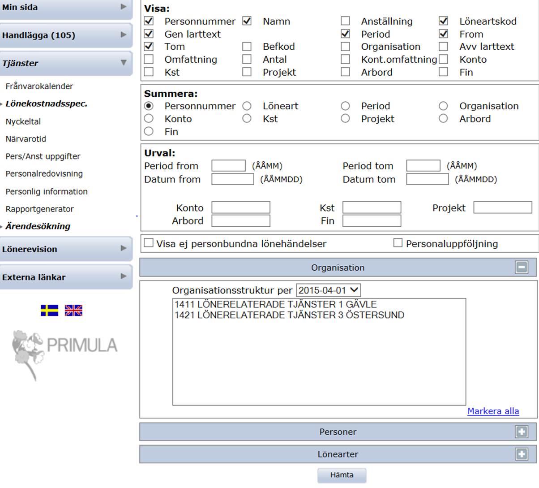Enable the Arbord checkbox under Visa
Image resolution: width=539 pixels, height=488 pixels.
345,72
